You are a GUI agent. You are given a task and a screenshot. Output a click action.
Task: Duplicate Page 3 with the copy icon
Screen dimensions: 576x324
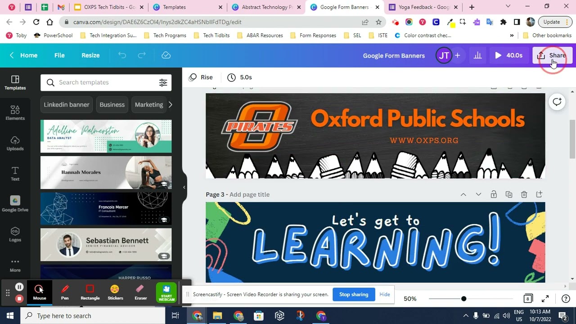point(509,194)
